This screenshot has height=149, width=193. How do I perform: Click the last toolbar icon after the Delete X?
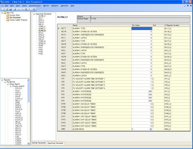coord(34,9)
